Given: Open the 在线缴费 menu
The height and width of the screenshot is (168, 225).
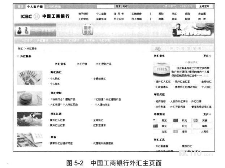Looking at the screenshot, I should (x=137, y=14).
